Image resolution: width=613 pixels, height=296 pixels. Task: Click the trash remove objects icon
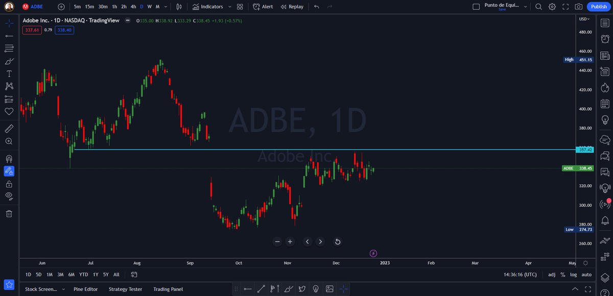9,213
